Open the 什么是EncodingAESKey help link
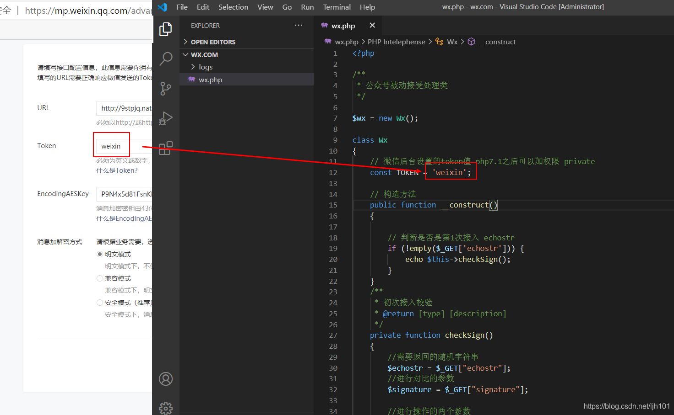 pos(124,218)
